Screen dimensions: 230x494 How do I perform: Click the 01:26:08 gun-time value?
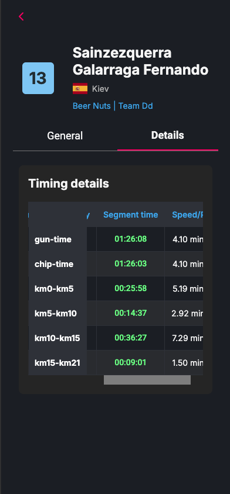point(130,239)
